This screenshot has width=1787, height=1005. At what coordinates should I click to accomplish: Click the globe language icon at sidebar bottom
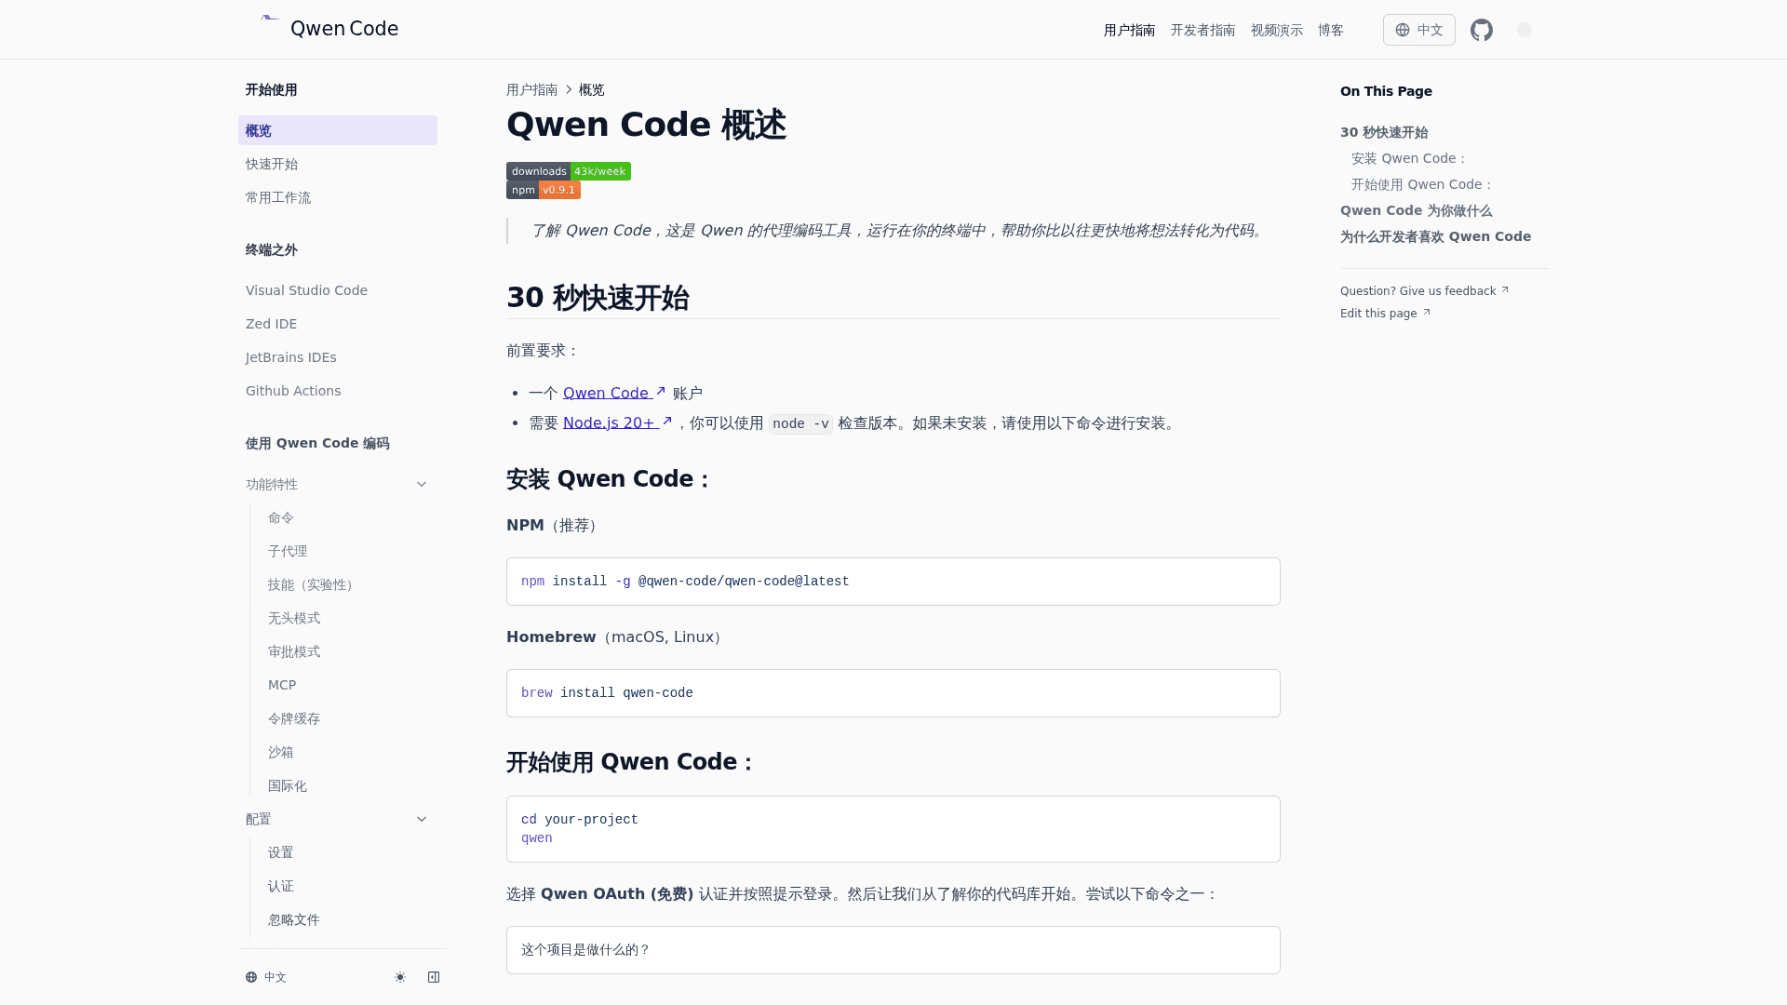point(250,977)
